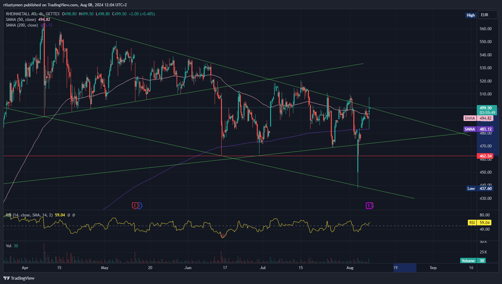Click the red earnings E marker near May
The height and width of the screenshot is (284, 502).
135,206
